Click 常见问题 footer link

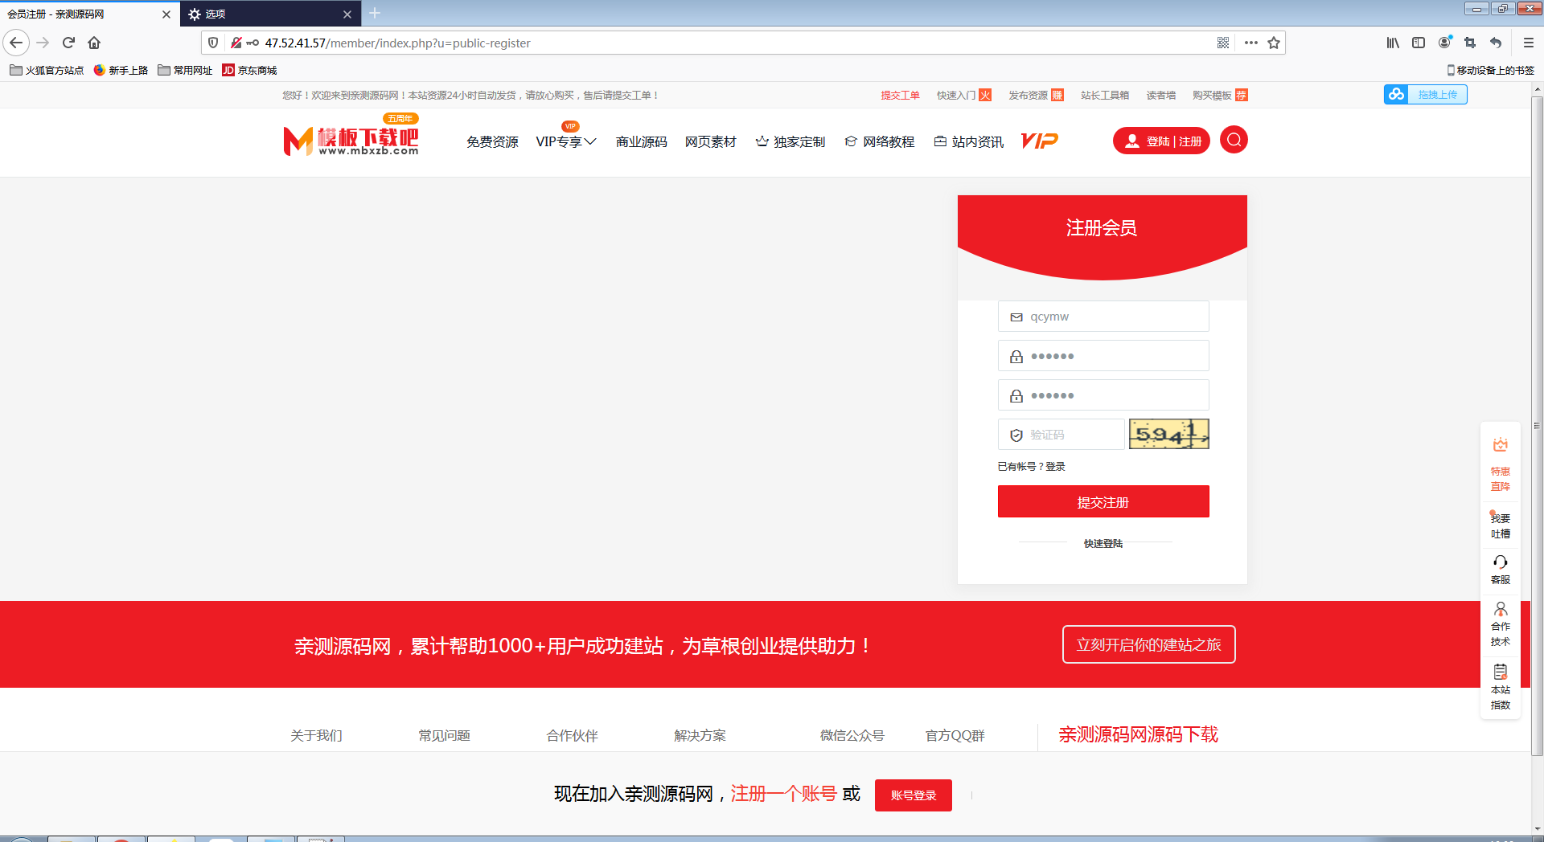coord(444,735)
